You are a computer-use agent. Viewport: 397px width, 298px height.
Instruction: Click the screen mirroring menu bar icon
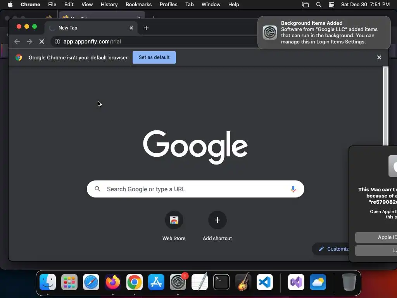(306, 5)
